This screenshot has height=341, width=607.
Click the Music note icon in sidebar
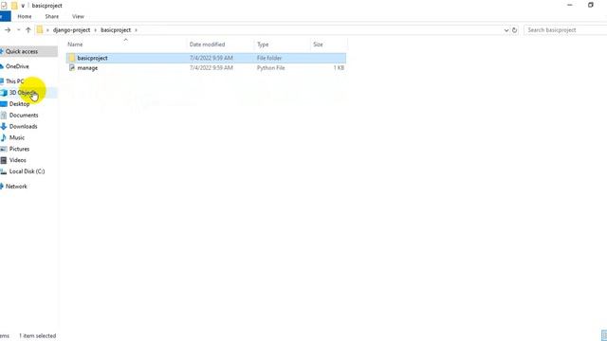point(4,137)
